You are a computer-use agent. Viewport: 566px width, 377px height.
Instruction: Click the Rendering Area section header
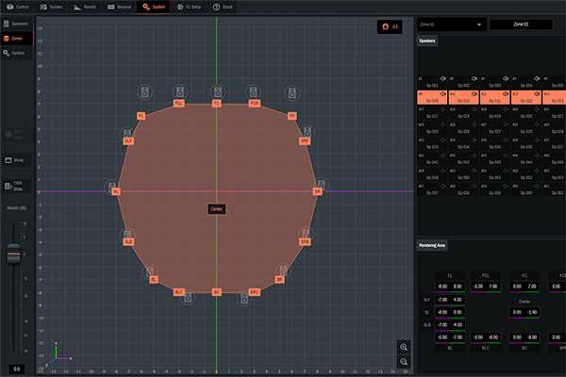coord(432,246)
